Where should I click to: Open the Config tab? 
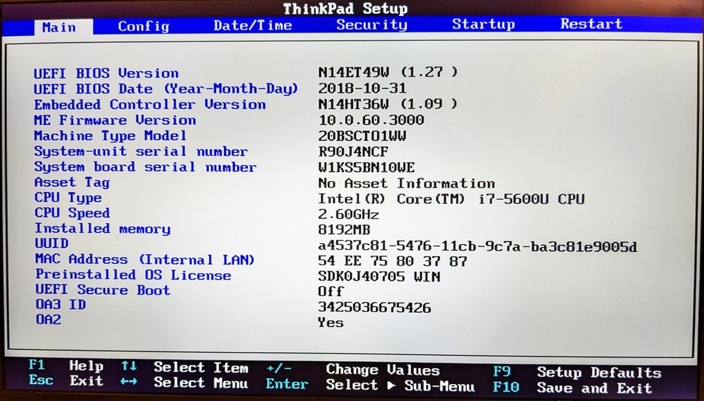(144, 27)
